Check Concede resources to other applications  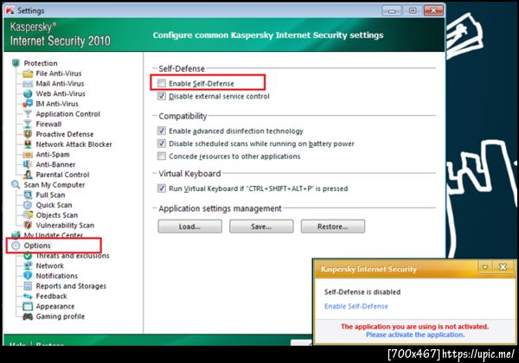[162, 156]
